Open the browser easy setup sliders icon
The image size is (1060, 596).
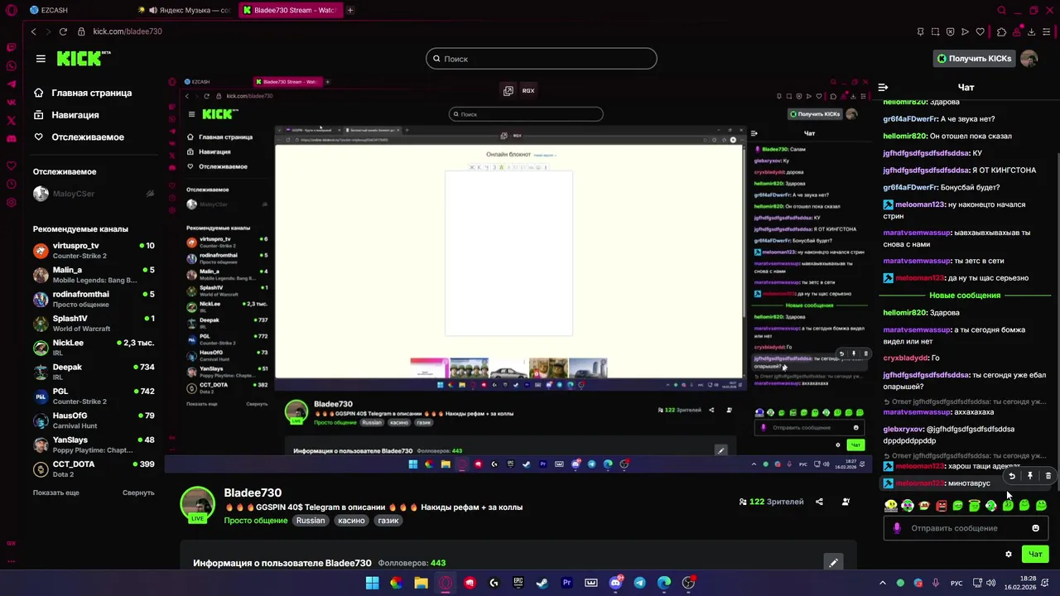1048,31
